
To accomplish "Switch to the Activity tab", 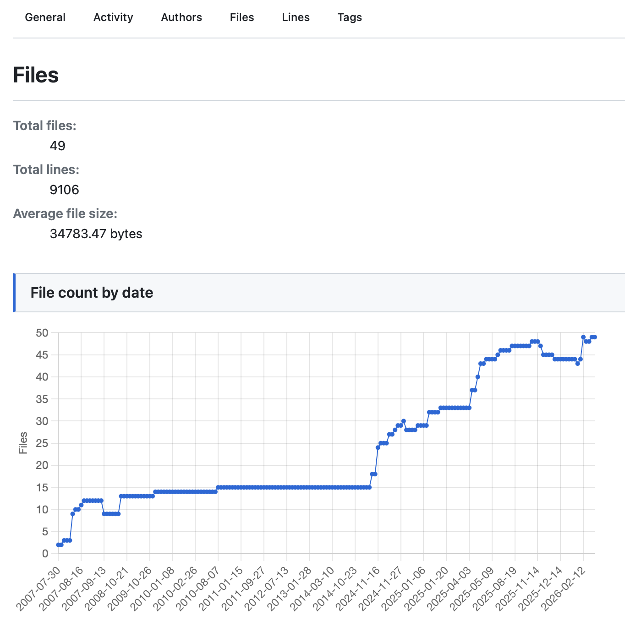I will 113,17.
